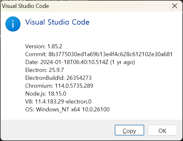
Task: Click the Copy button
Action: (129, 130)
